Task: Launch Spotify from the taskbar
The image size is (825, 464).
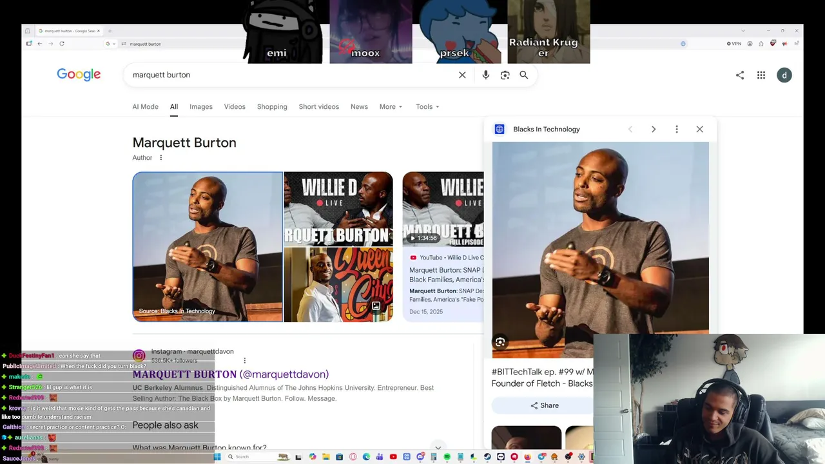Action: 447,457
